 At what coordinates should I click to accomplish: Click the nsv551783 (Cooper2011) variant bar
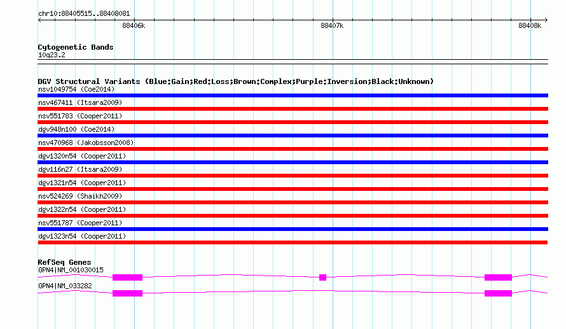(293, 122)
